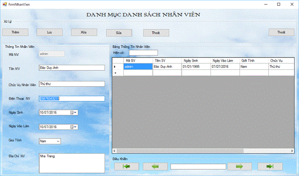The image size is (299, 176).
Task: Minimize the FrmNhanVien window
Action: tap(266, 4)
